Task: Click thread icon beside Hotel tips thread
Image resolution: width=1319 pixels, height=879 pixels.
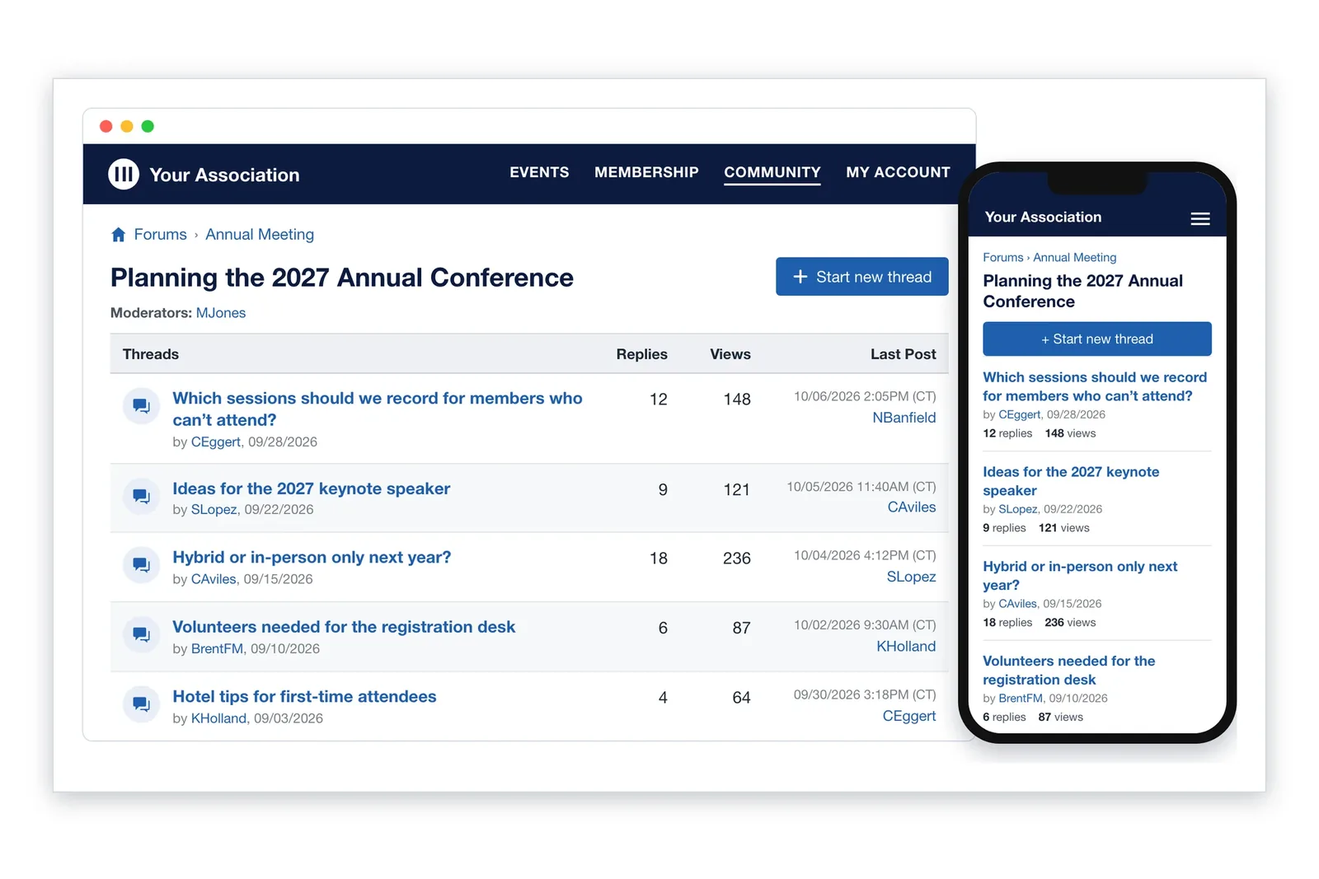Action: click(141, 704)
